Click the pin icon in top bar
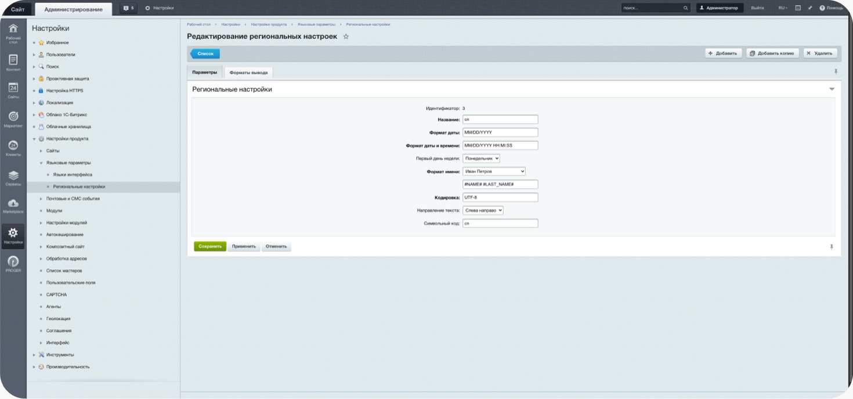 click(810, 8)
